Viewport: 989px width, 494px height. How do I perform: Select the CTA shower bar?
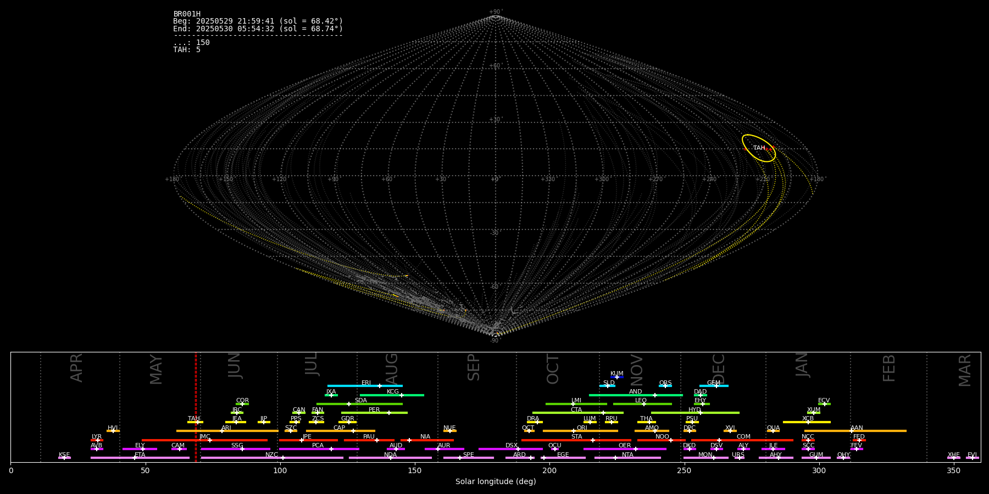[x=578, y=413]
